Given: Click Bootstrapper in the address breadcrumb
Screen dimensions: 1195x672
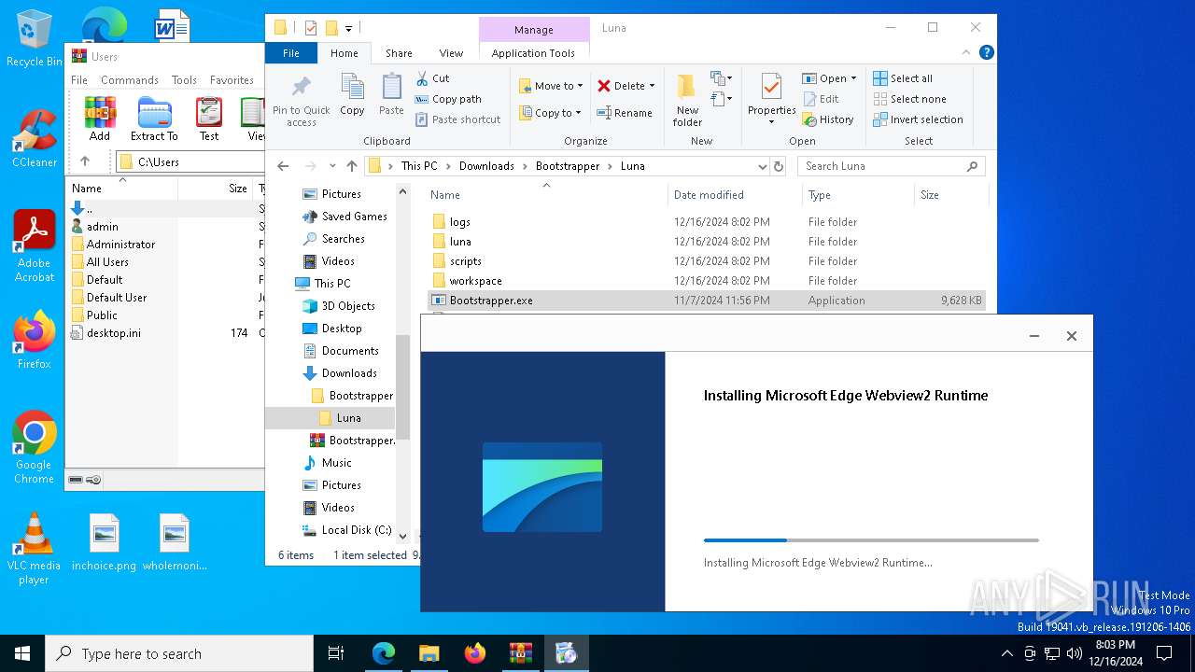Looking at the screenshot, I should click(568, 166).
